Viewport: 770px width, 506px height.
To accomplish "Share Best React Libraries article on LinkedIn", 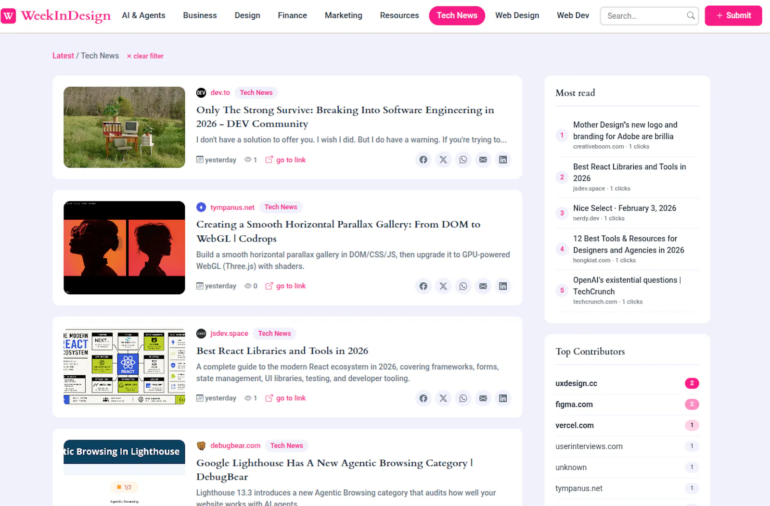I will (x=503, y=398).
